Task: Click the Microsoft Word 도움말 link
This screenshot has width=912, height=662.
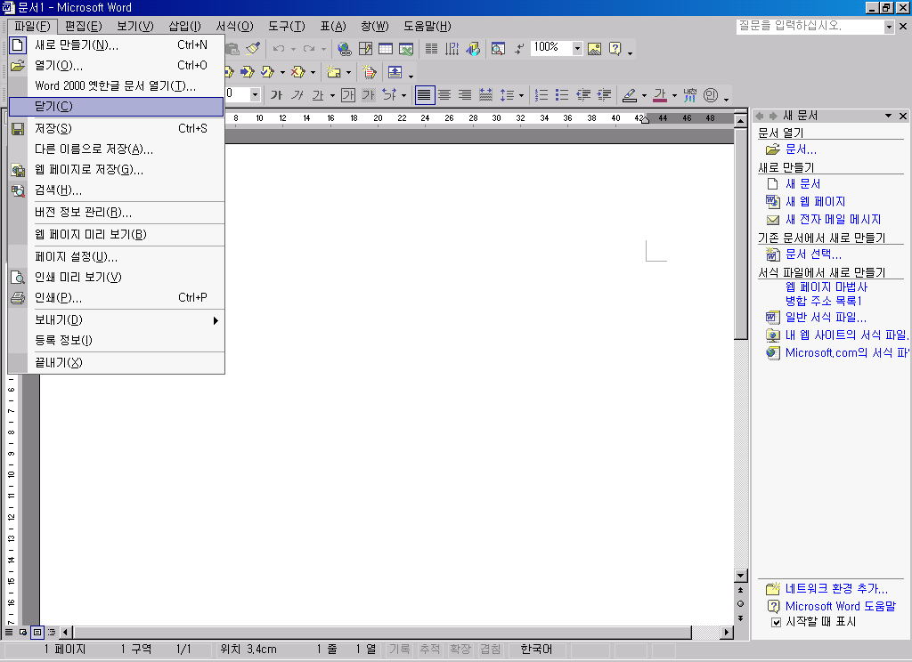Action: click(x=841, y=606)
